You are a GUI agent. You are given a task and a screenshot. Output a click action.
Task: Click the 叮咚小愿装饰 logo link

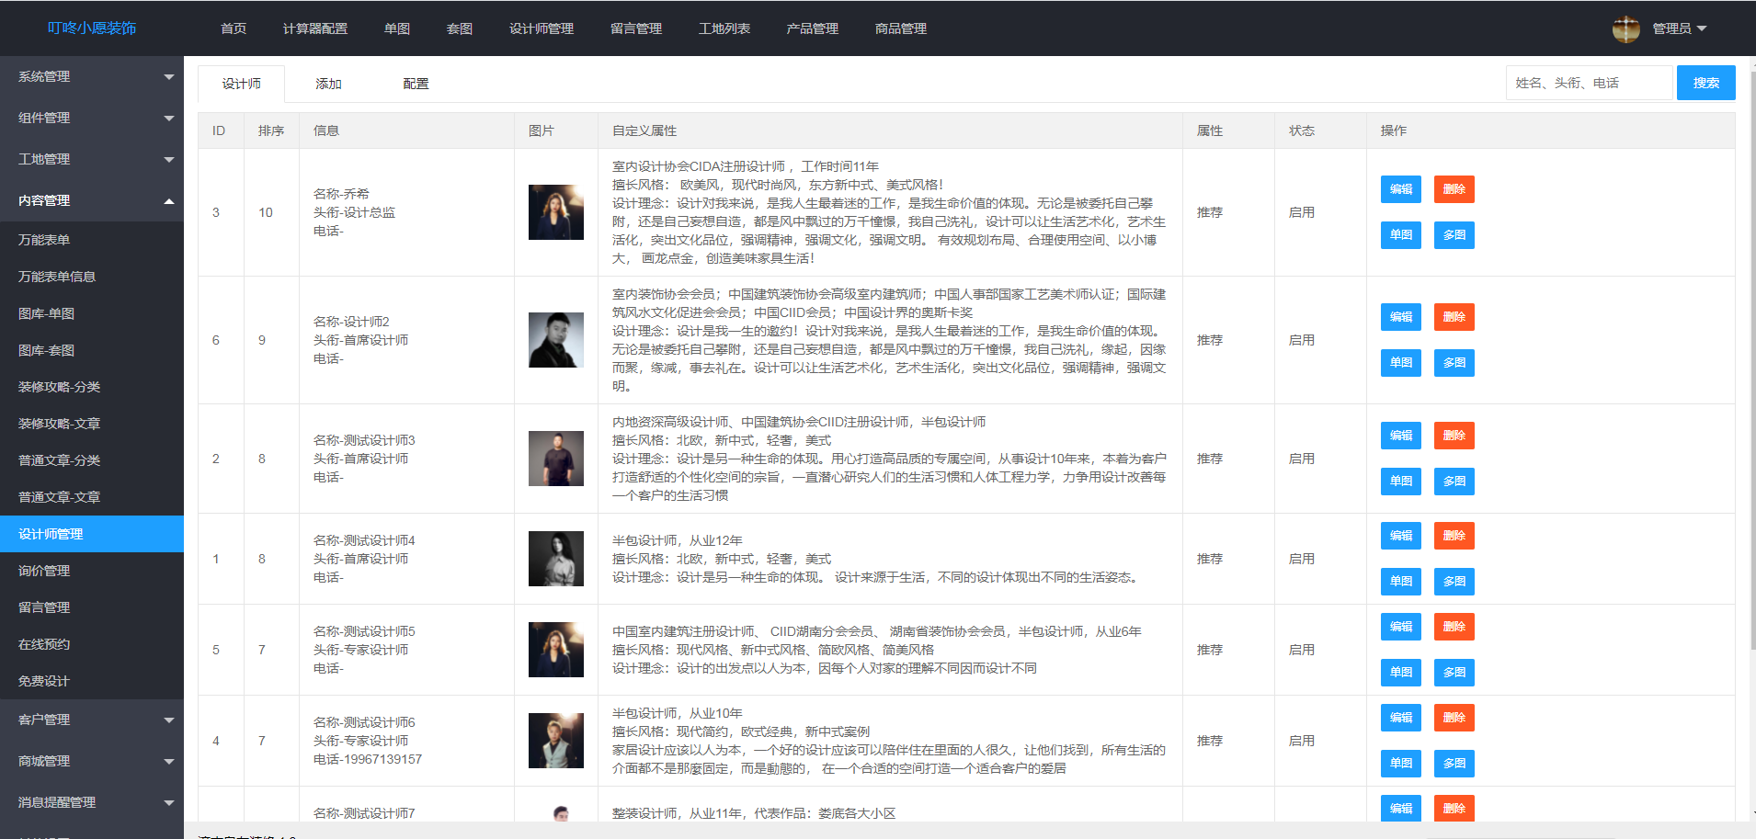pyautogui.click(x=92, y=28)
